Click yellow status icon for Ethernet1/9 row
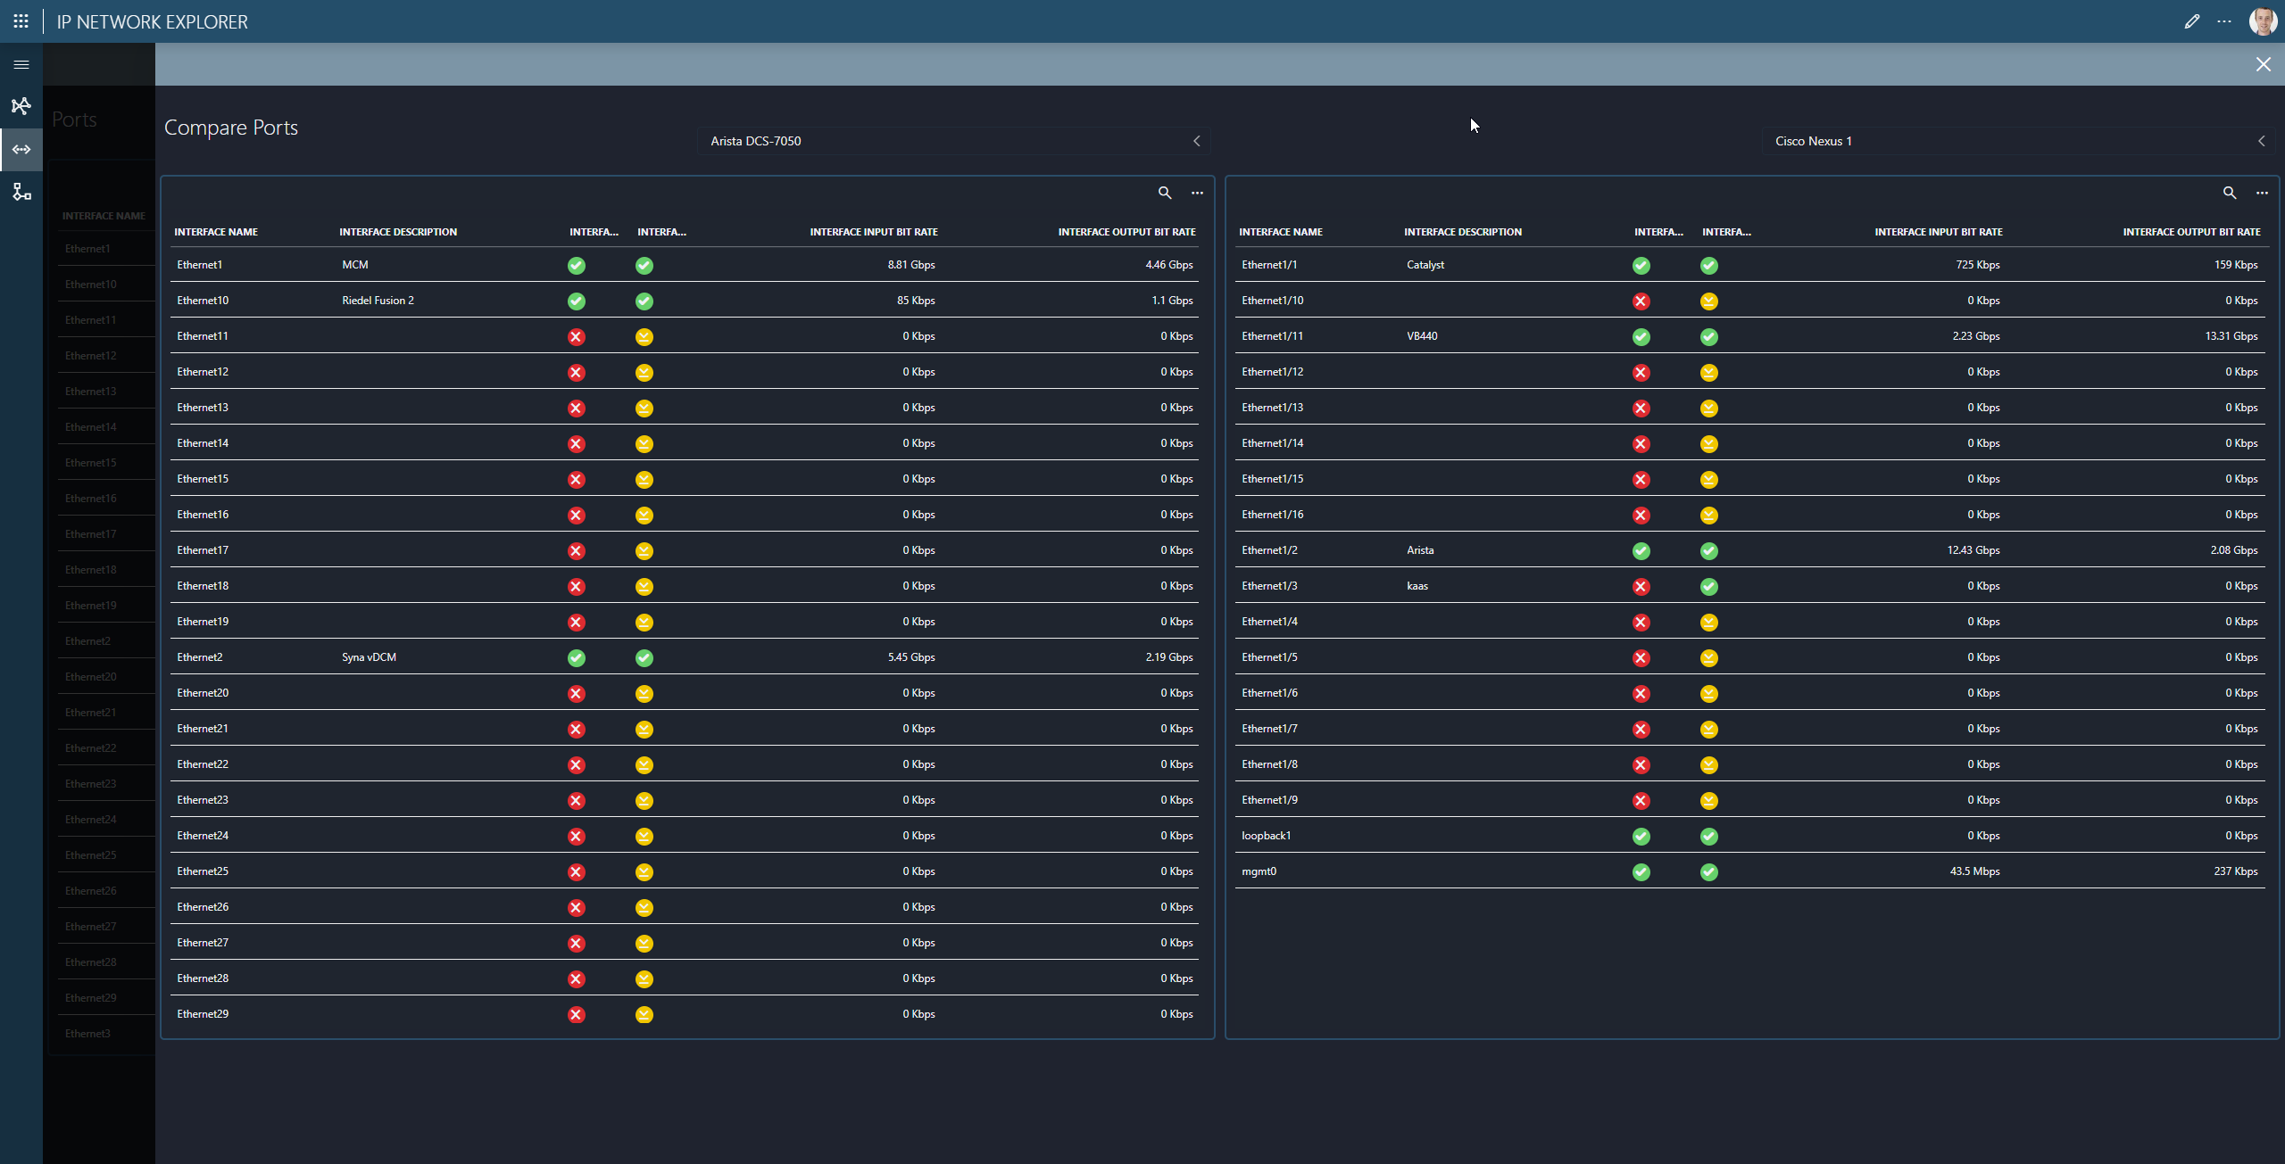This screenshot has height=1164, width=2285. coord(1709,801)
